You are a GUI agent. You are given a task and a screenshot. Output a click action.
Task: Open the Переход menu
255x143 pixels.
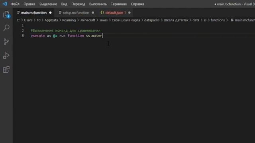point(78,4)
